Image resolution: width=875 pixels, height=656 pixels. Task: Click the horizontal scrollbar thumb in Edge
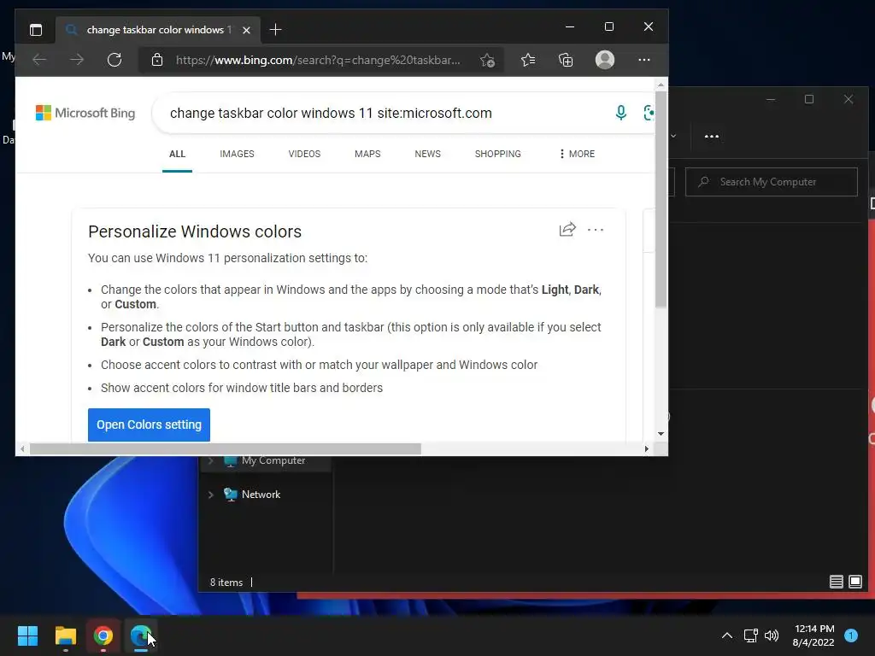(x=225, y=449)
